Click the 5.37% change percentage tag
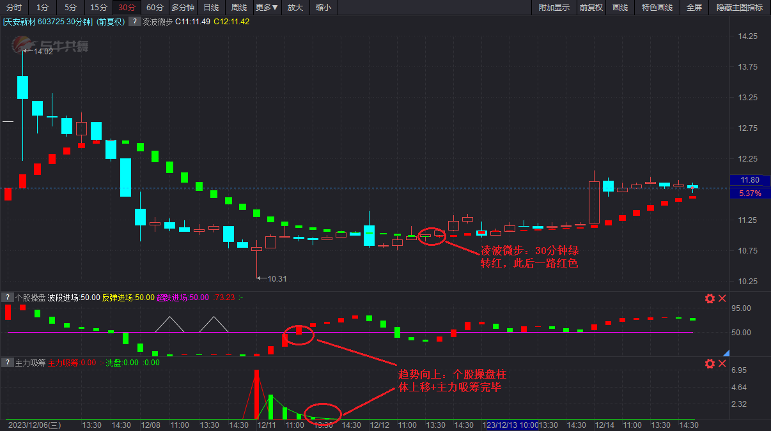Viewport: 771px width, 431px height. pos(749,193)
